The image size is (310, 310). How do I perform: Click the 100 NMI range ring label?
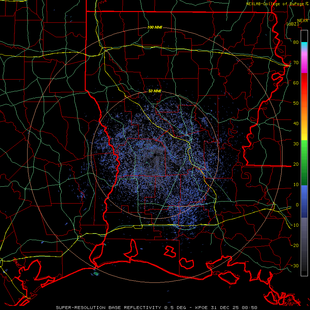155,27
